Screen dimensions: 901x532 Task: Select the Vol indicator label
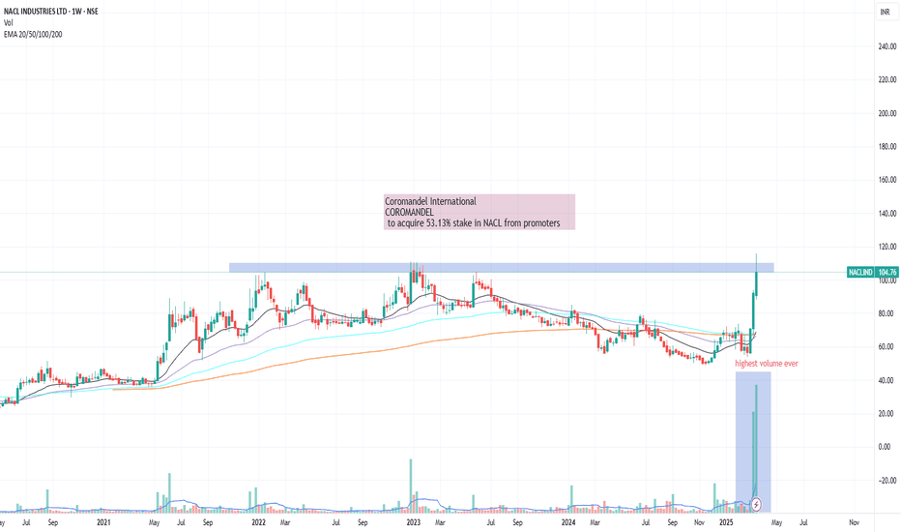coord(9,23)
